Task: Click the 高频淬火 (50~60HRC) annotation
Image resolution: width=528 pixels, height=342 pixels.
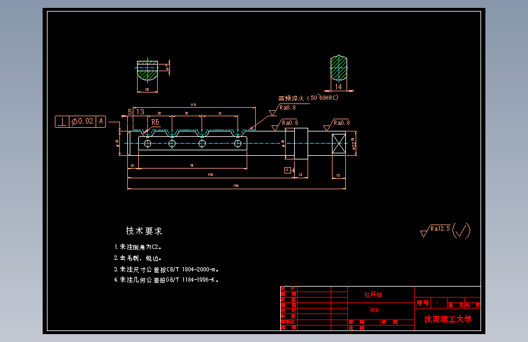Action: [x=308, y=98]
